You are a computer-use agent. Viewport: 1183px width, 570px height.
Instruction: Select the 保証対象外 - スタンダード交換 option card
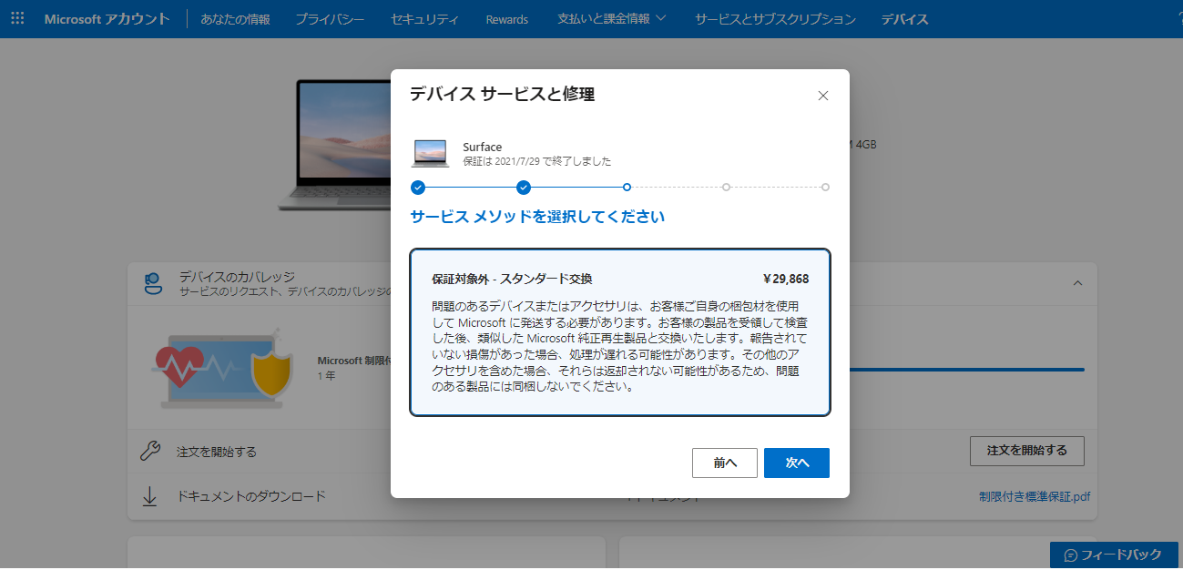pos(620,332)
